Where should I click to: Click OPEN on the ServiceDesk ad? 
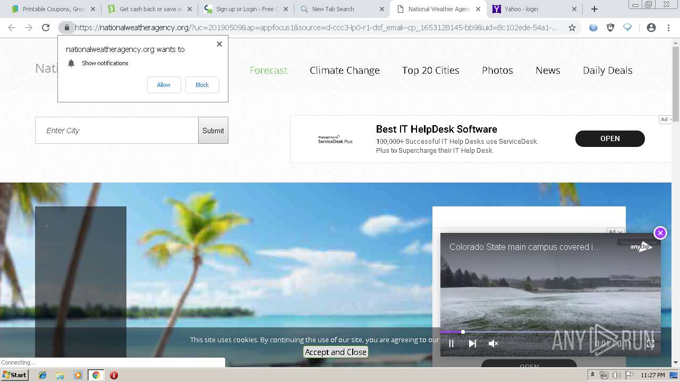click(x=610, y=138)
